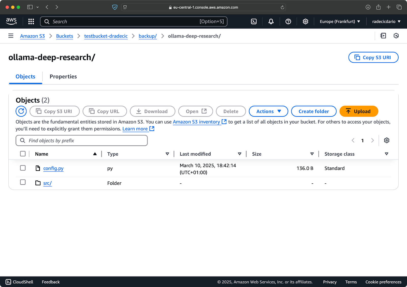407x287 pixels.
Task: Click the Delete button
Action: [231, 111]
